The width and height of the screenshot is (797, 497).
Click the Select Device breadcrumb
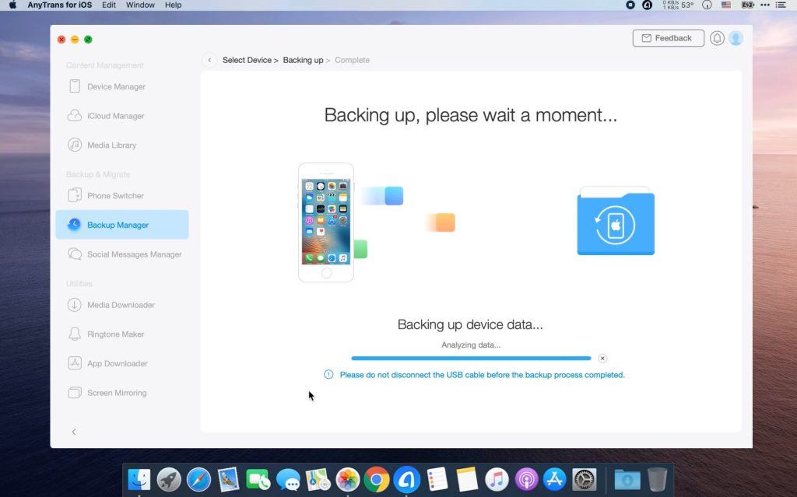247,60
